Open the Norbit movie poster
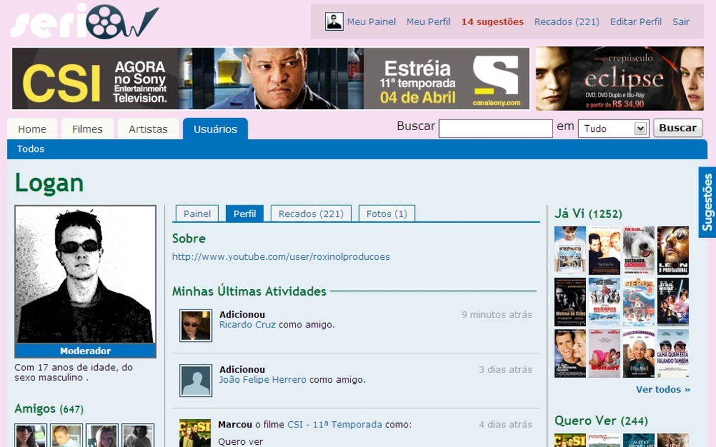The height and width of the screenshot is (447, 716). [x=605, y=354]
